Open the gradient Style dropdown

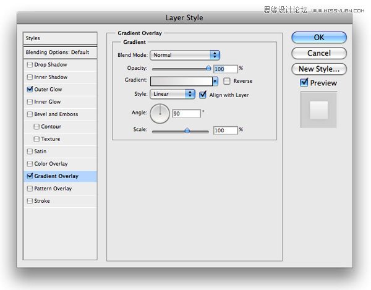(173, 95)
